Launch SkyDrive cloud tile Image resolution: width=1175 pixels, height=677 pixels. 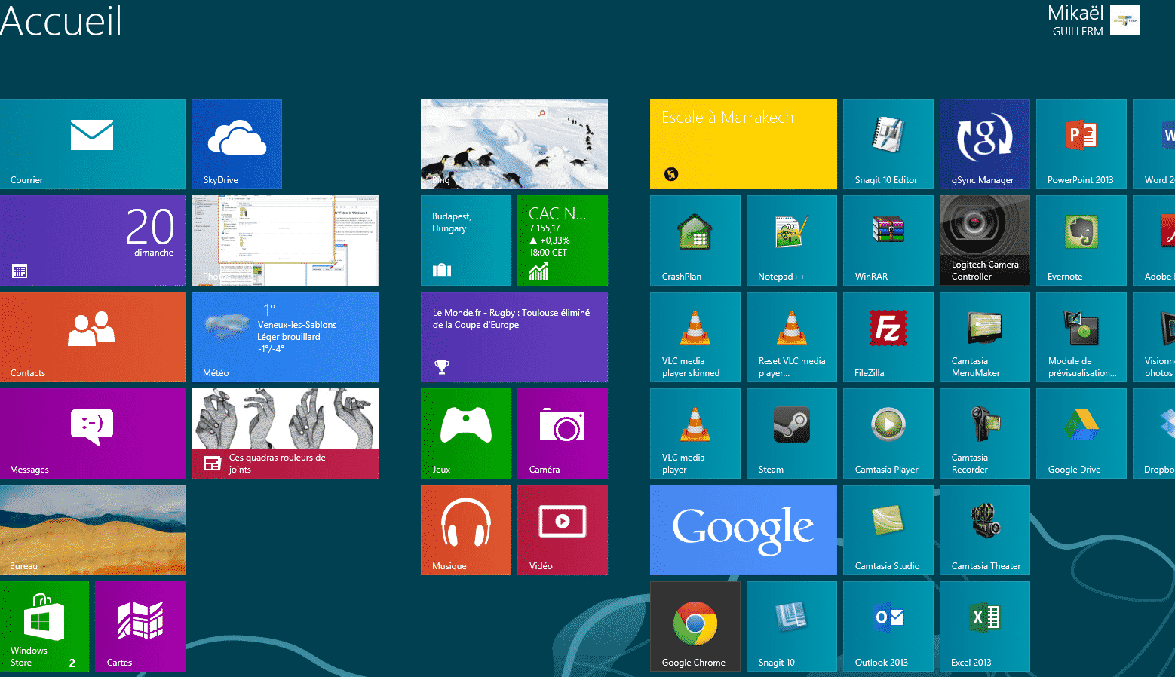pyautogui.click(x=236, y=144)
